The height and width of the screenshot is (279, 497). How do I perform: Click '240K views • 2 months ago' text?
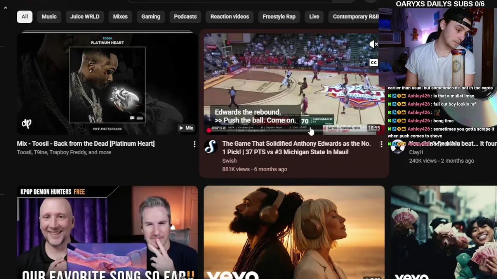pos(441,160)
